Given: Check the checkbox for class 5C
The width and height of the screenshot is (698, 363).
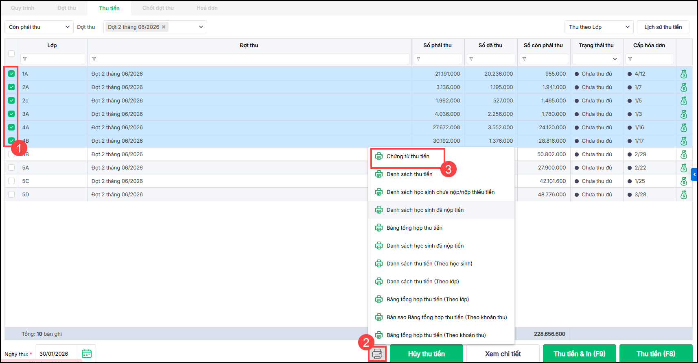Looking at the screenshot, I should [x=11, y=181].
